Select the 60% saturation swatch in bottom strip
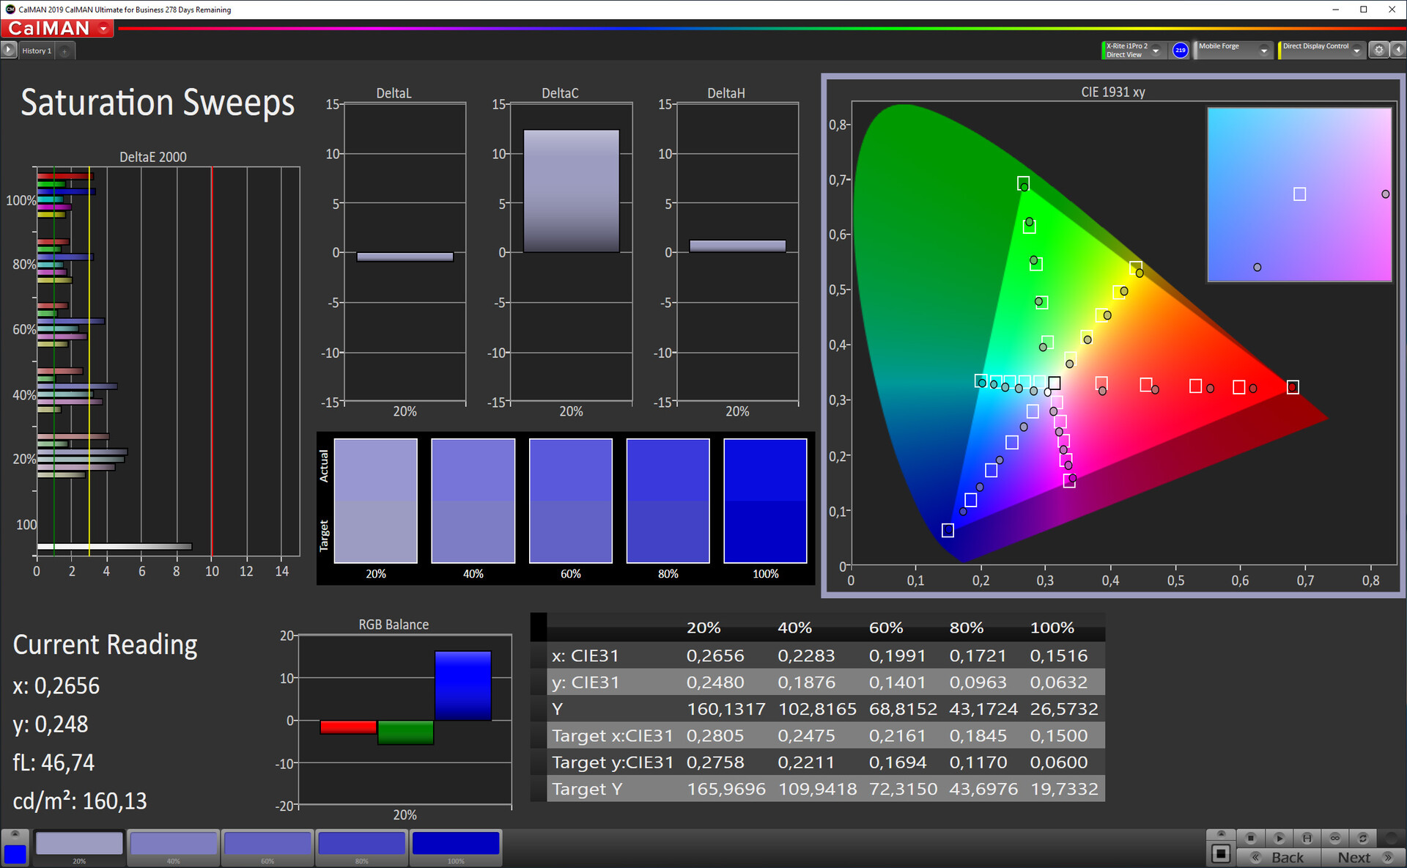The height and width of the screenshot is (868, 1407). [x=267, y=845]
